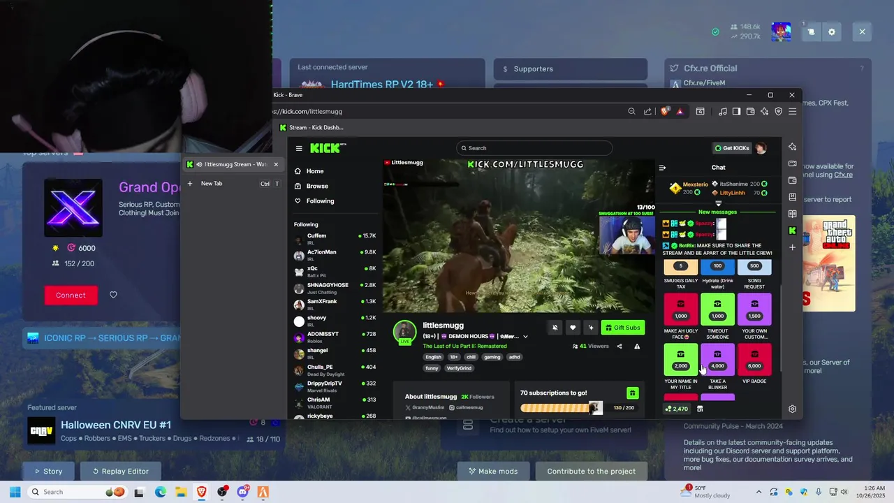The image size is (894, 503).
Task: Report stream with warning triangle icon
Action: coord(637,346)
